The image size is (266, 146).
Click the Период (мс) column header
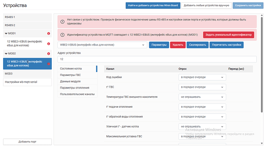236,69
